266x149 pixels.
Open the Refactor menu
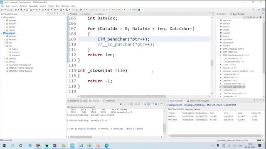24,6
